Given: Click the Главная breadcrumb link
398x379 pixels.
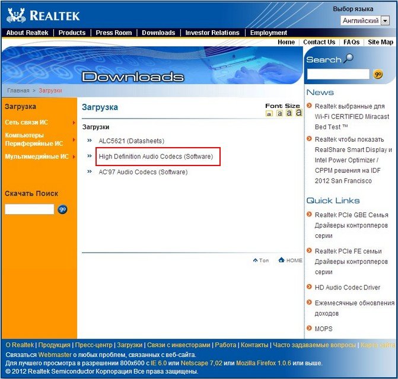Looking at the screenshot, I should coord(18,90).
